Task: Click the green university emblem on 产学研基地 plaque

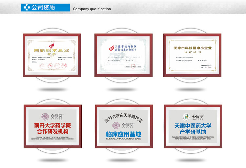Action: pos(186,117)
